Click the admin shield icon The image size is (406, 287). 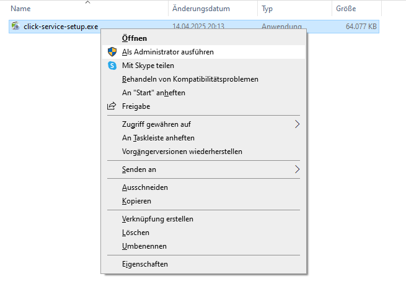tap(112, 52)
